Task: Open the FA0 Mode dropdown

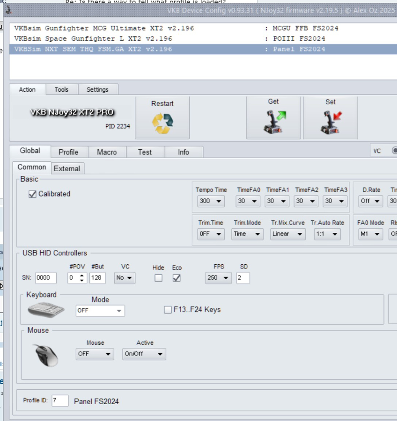Action: (x=371, y=234)
